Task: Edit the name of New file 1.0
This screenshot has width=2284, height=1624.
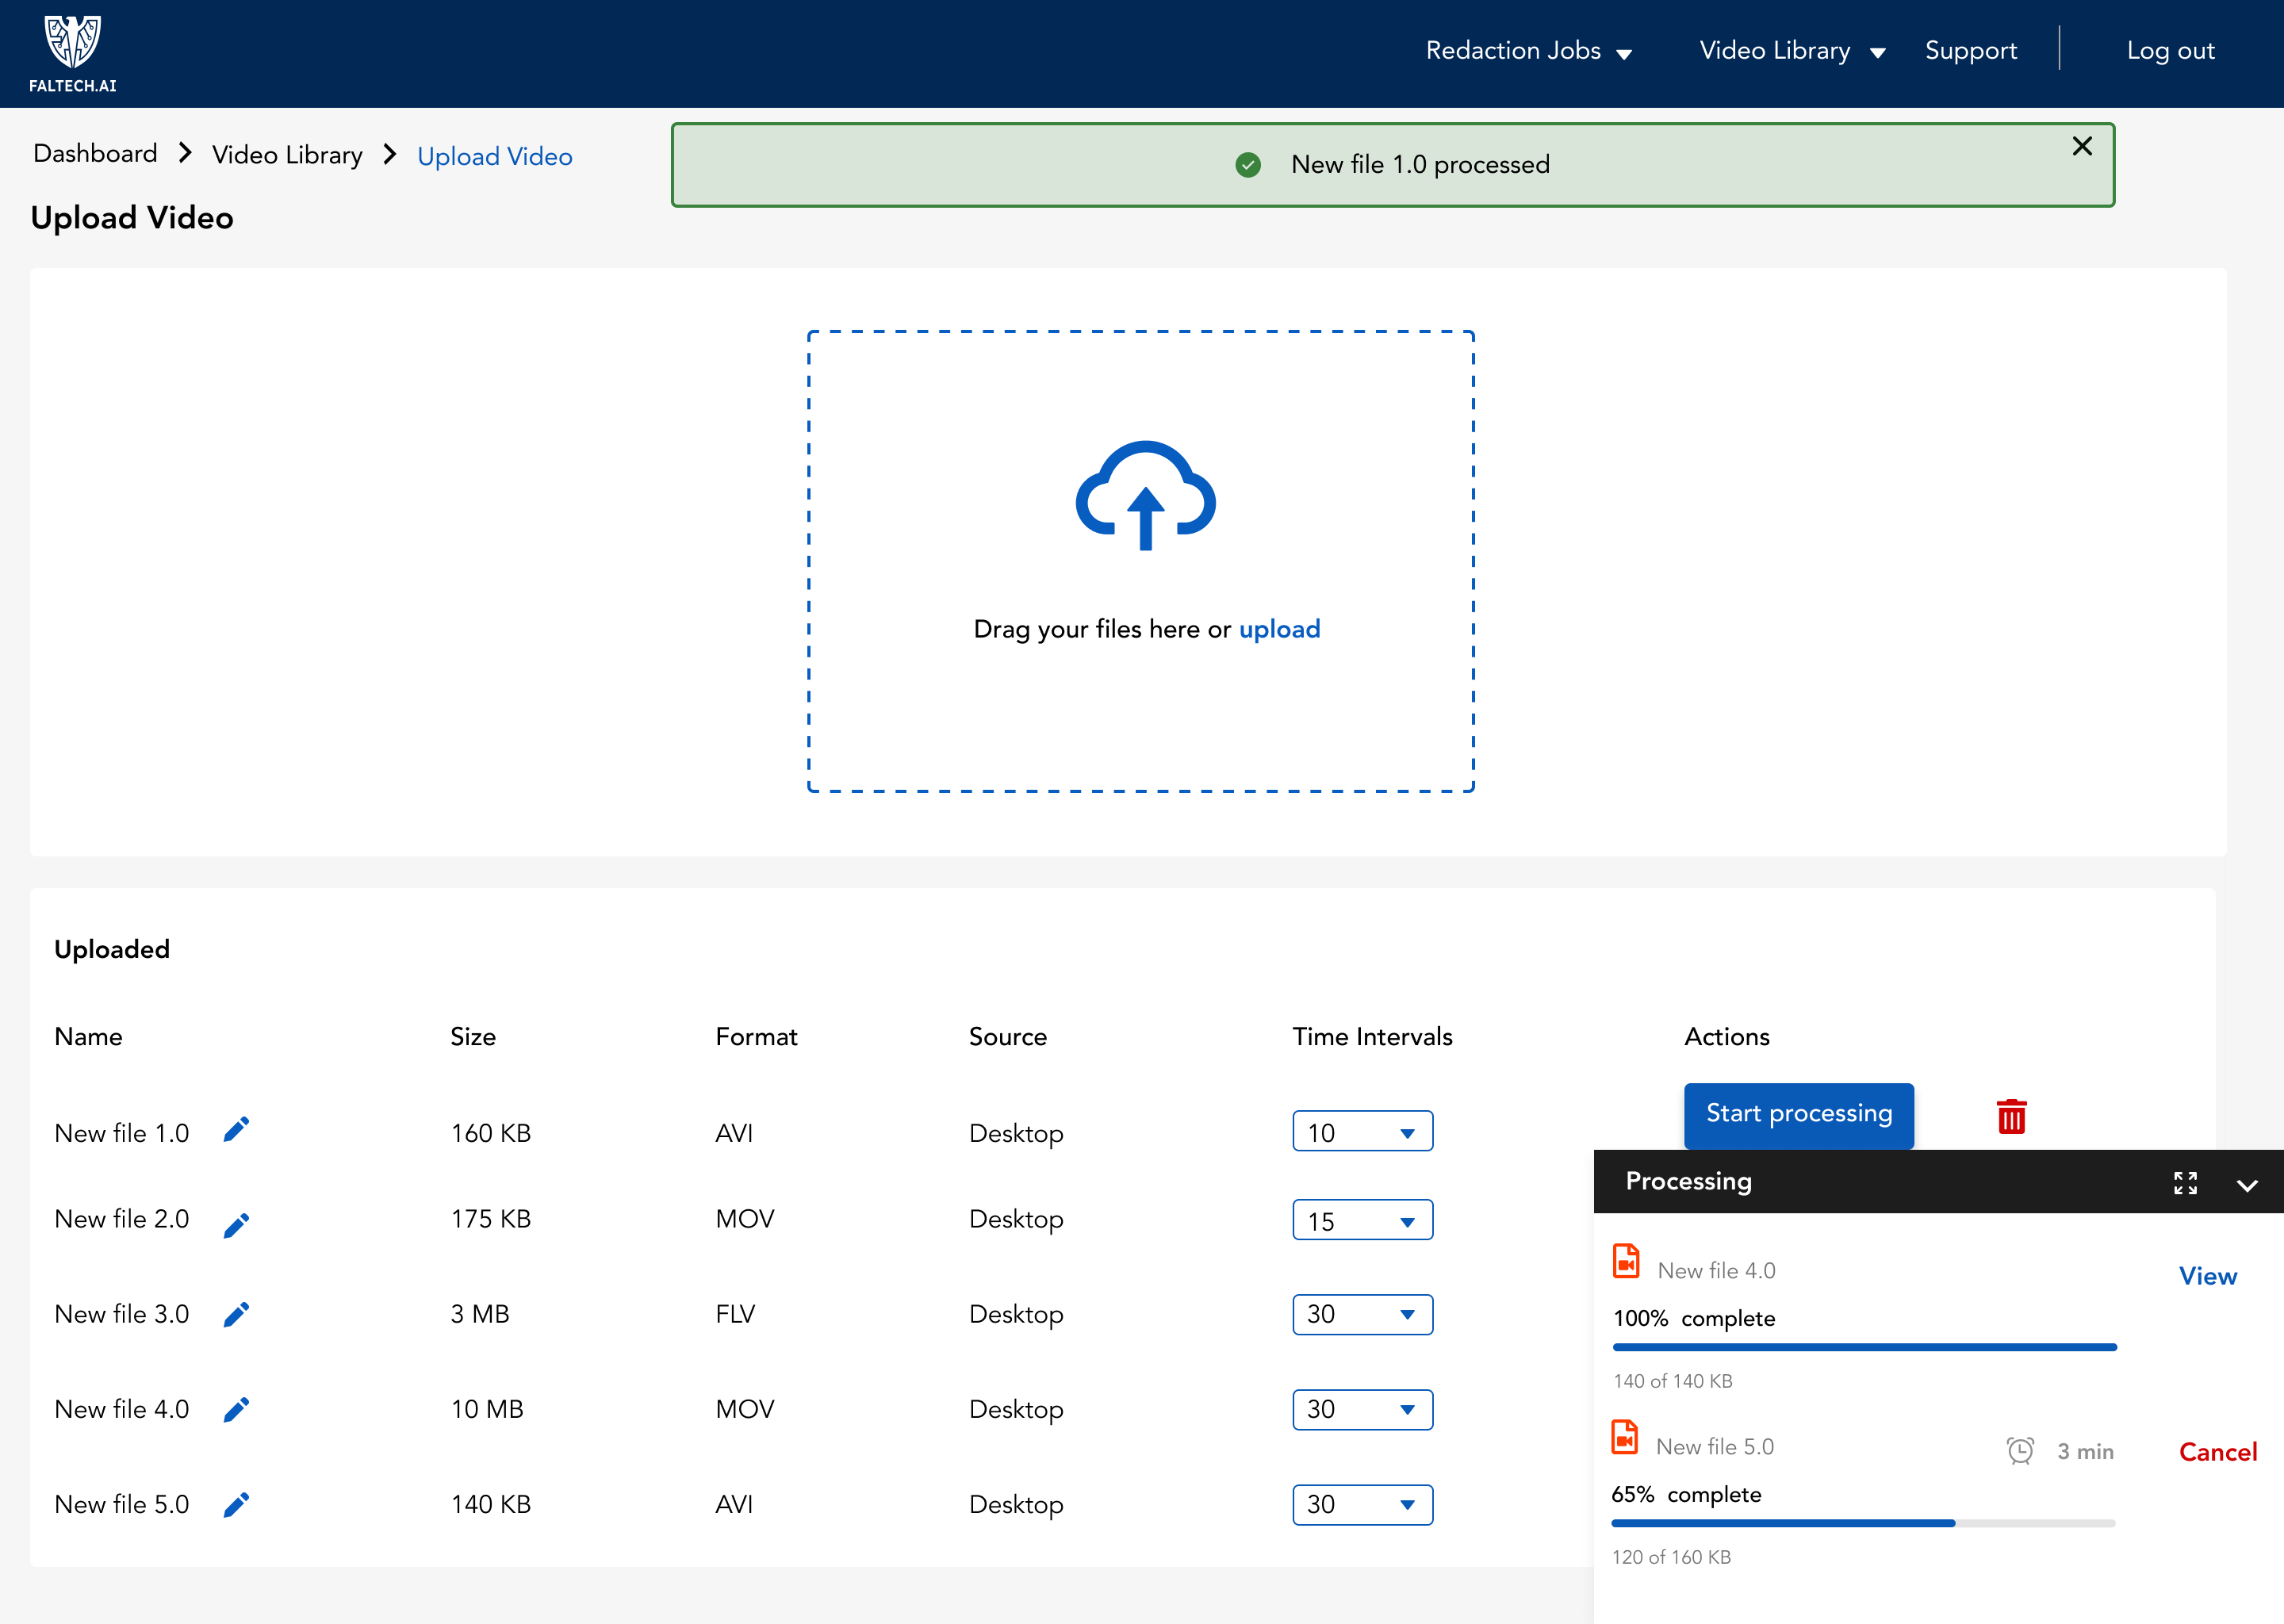Action: coord(236,1130)
